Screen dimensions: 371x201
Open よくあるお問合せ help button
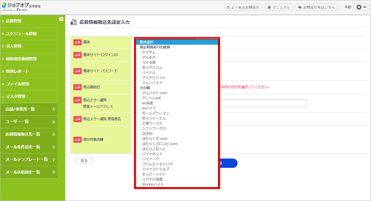(x=243, y=7)
